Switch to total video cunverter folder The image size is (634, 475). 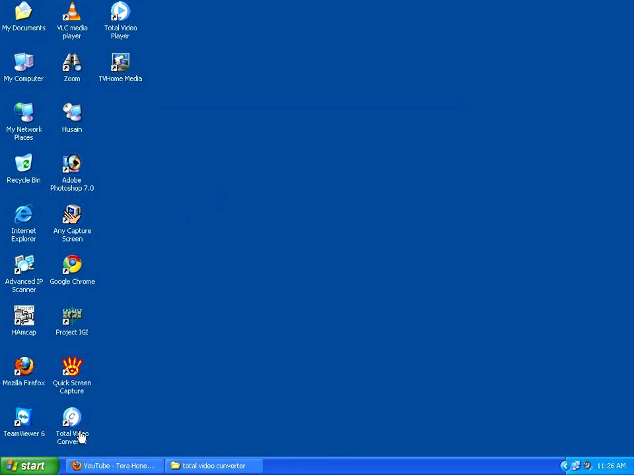pyautogui.click(x=214, y=466)
